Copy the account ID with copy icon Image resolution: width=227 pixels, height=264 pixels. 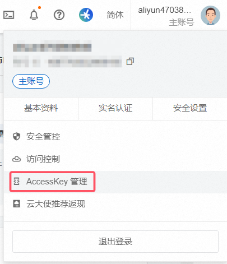130,62
